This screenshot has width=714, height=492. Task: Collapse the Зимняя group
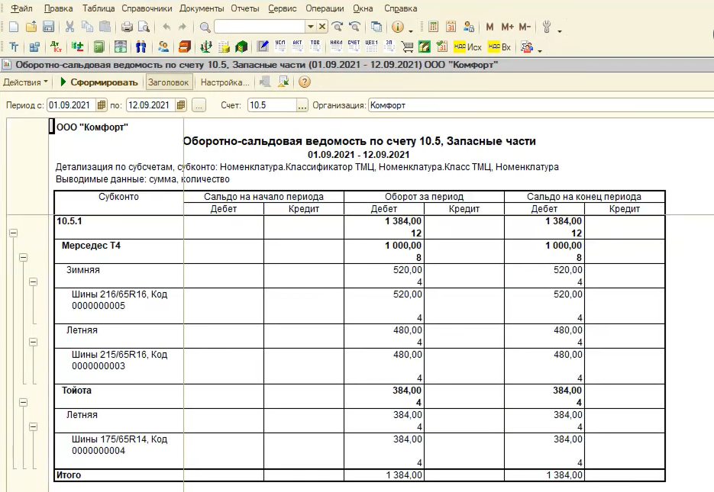(34, 282)
